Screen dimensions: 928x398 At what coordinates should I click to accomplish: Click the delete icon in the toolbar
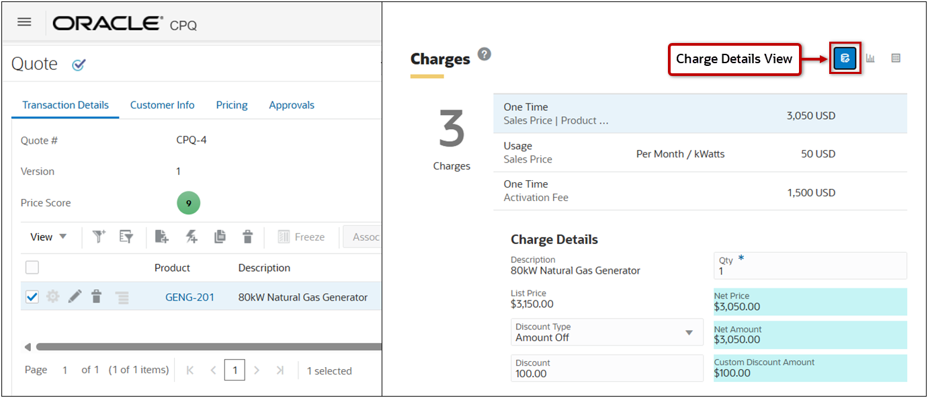[247, 237]
